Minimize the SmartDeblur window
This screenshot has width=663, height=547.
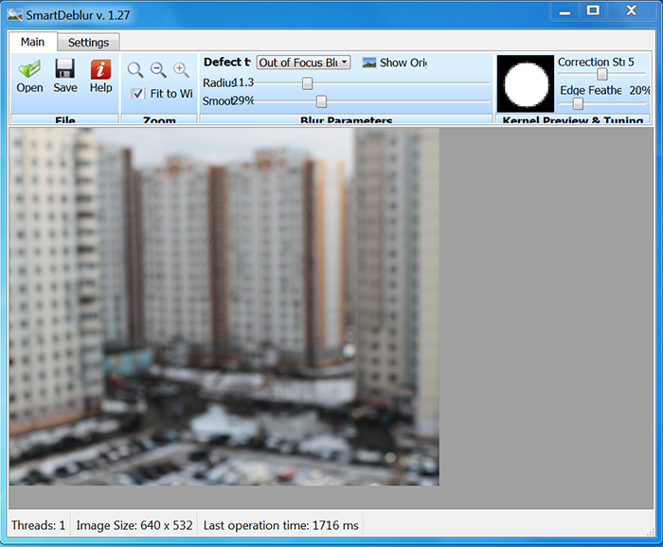point(564,11)
